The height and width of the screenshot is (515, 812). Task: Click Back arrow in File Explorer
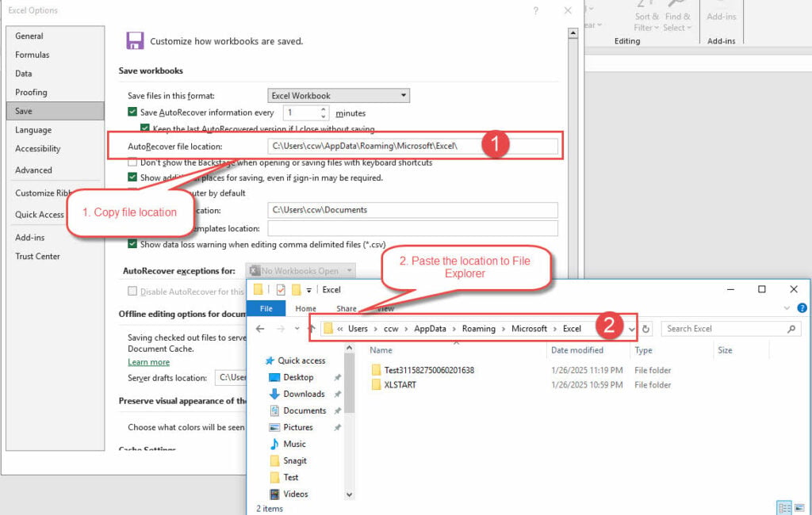click(260, 329)
